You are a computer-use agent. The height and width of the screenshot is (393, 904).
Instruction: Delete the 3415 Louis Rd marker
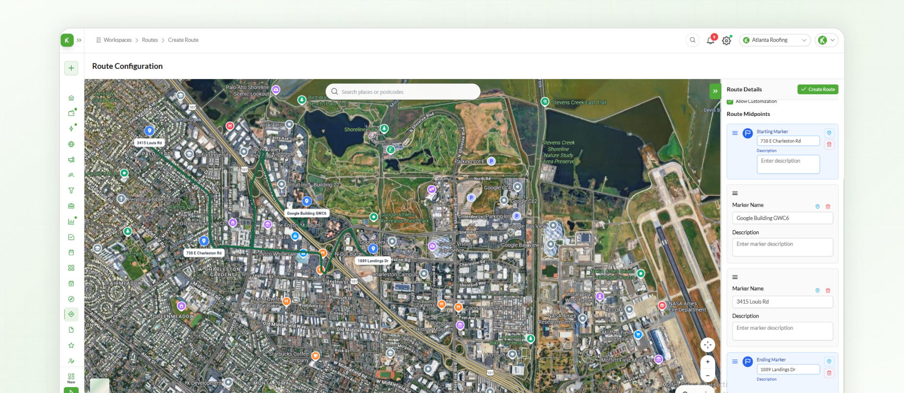pyautogui.click(x=828, y=290)
